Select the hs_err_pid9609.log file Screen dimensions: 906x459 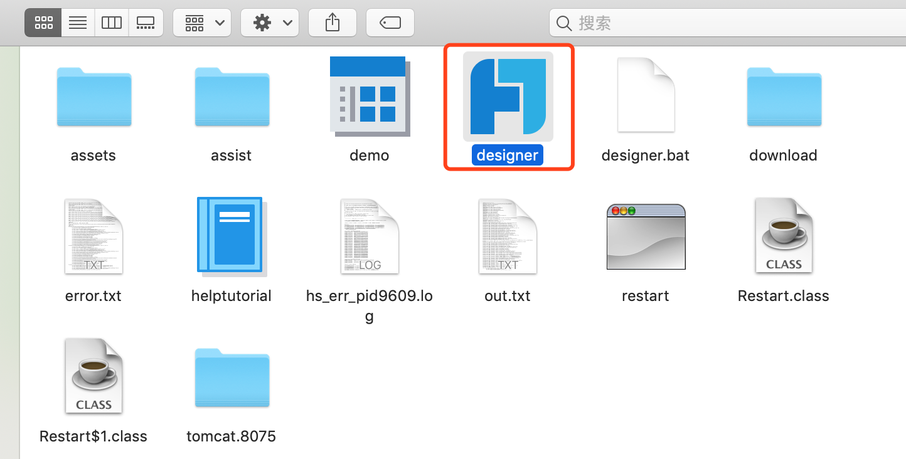click(370, 236)
